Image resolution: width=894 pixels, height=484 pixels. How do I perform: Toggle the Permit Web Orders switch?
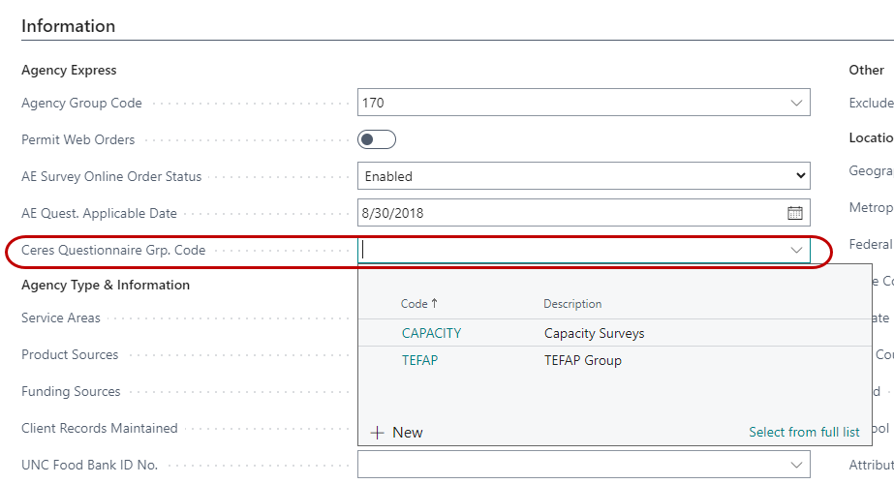click(x=377, y=139)
